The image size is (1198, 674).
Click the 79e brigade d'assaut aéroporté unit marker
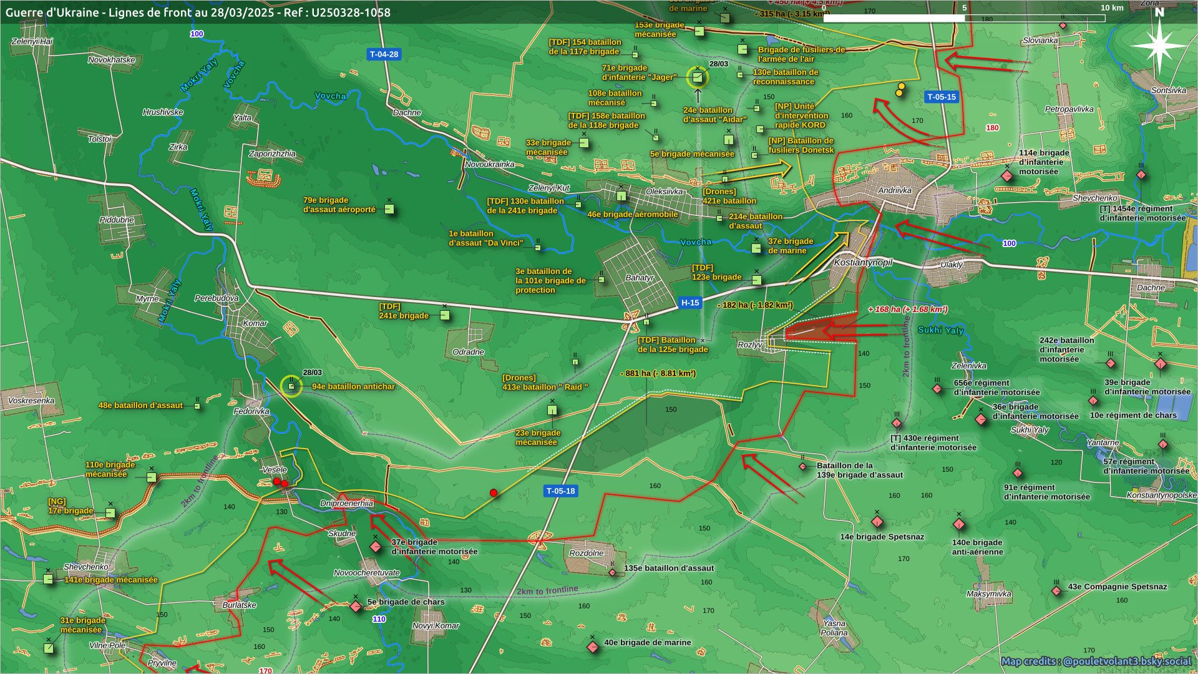coord(389,209)
